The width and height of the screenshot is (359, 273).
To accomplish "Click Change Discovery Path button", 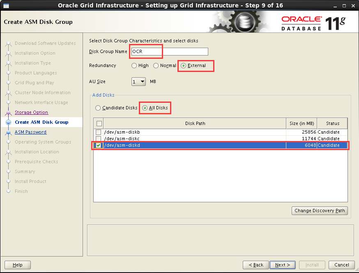I will pyautogui.click(x=320, y=211).
